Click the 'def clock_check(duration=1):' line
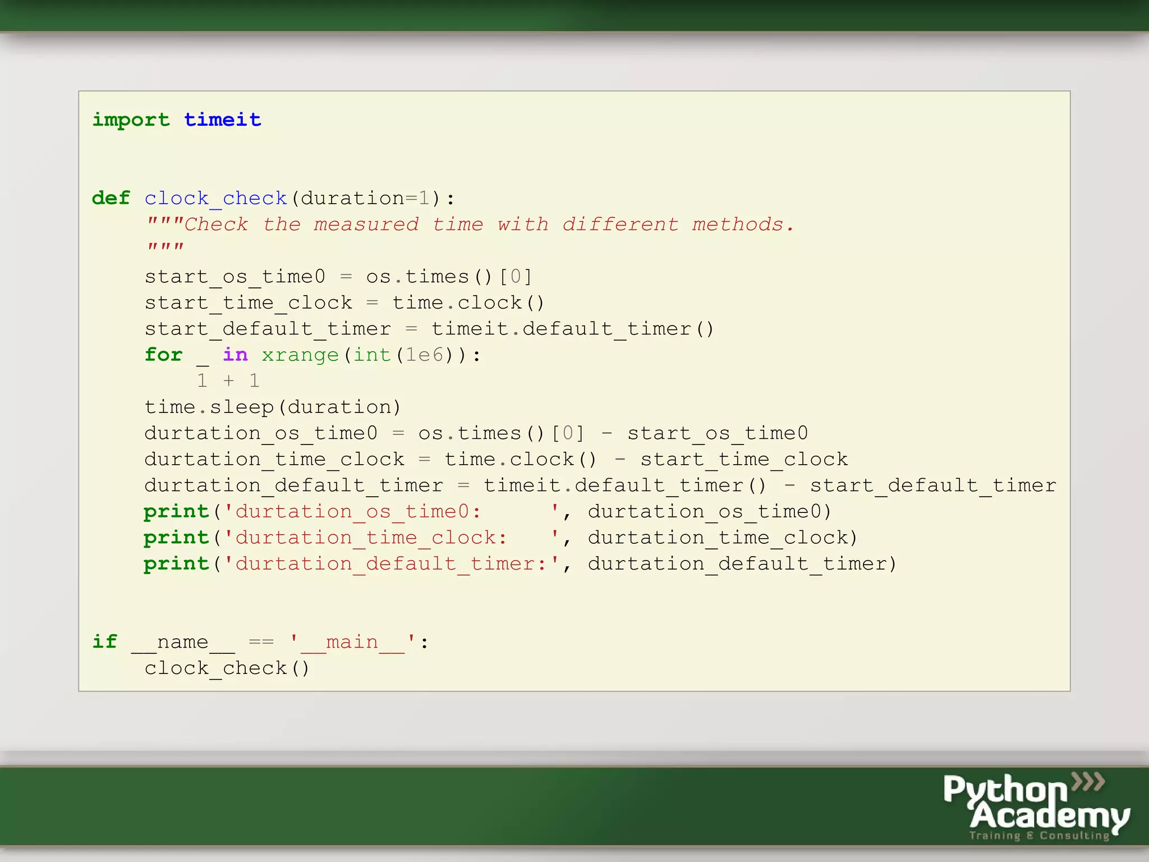 (274, 198)
